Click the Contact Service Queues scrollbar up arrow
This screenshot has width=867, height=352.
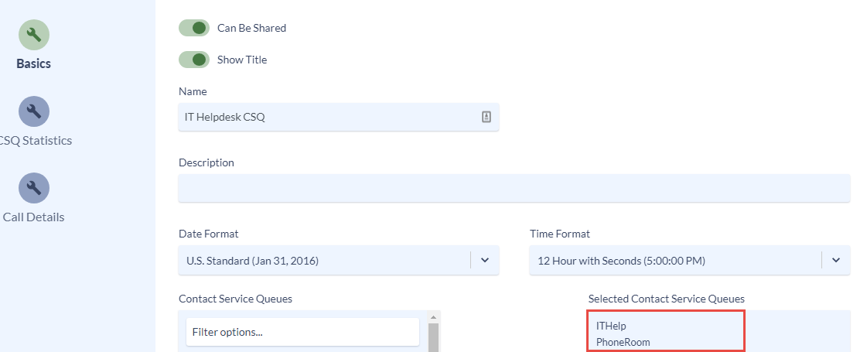(x=433, y=317)
